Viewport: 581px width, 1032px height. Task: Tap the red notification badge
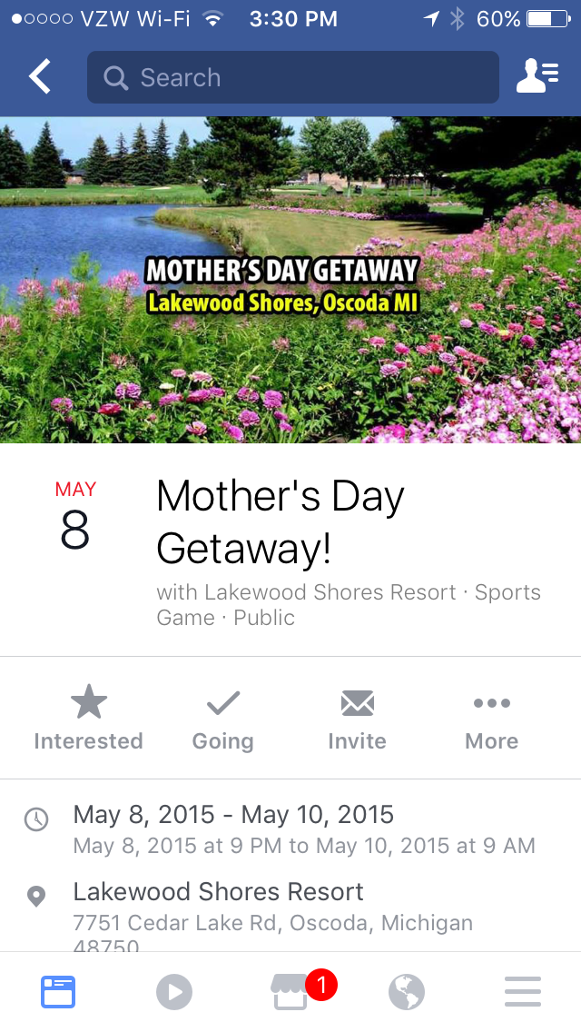321,985
